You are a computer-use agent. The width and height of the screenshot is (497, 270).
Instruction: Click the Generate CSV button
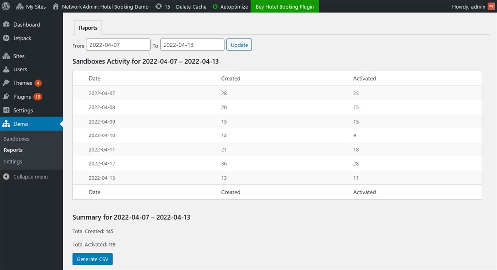click(92, 259)
